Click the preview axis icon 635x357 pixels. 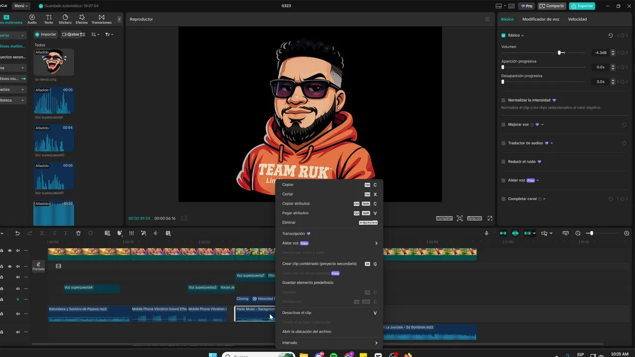click(566, 233)
